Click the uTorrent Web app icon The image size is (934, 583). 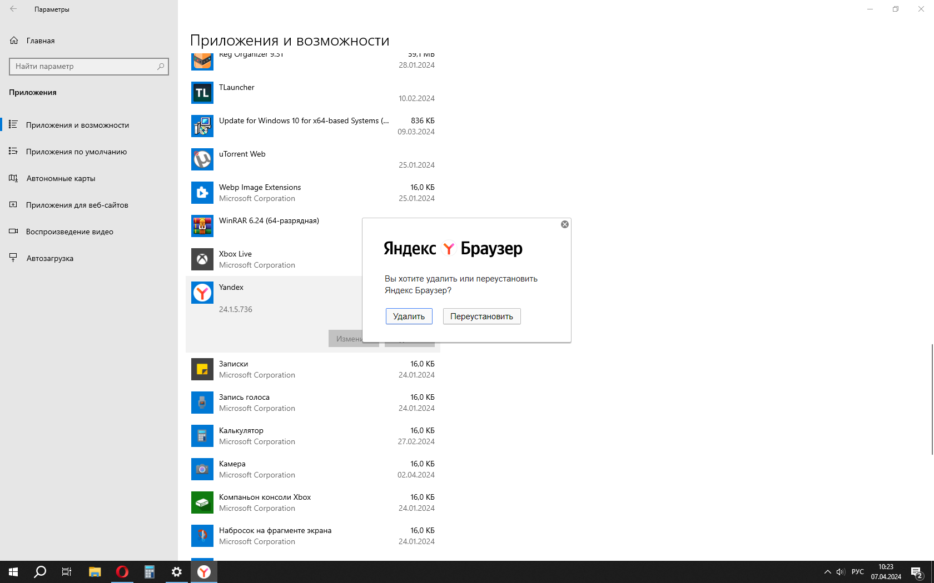click(x=202, y=159)
